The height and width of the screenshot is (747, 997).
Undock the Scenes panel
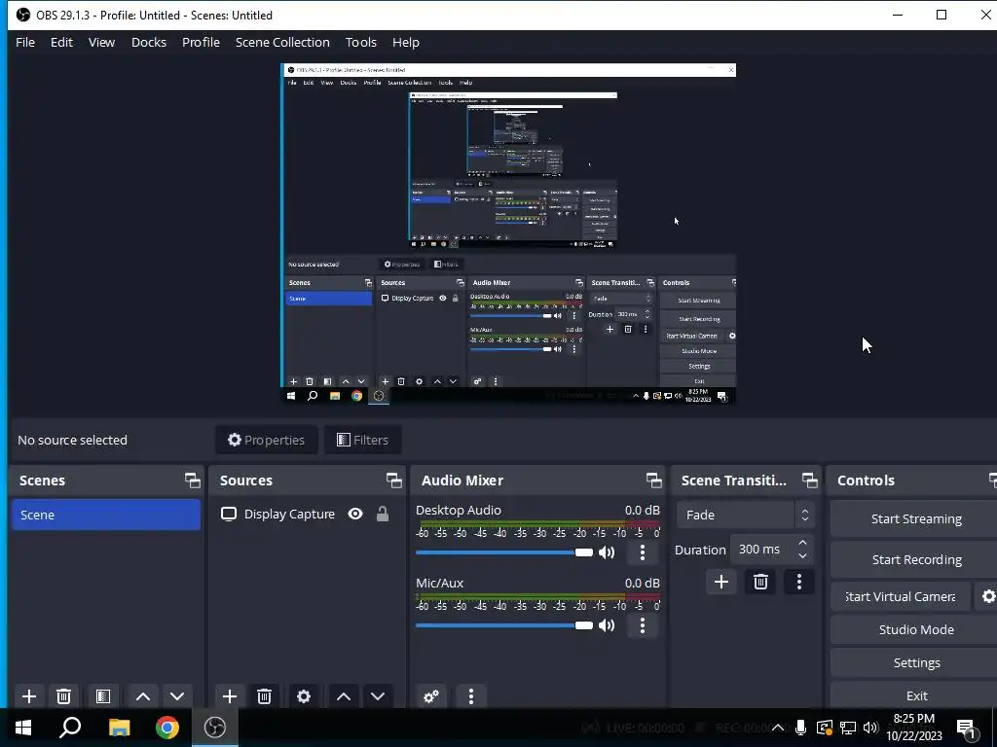[x=193, y=480]
